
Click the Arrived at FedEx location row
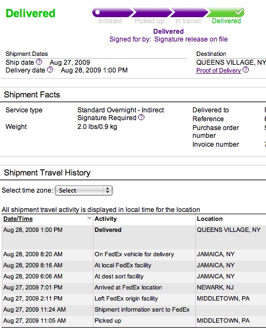(134, 287)
